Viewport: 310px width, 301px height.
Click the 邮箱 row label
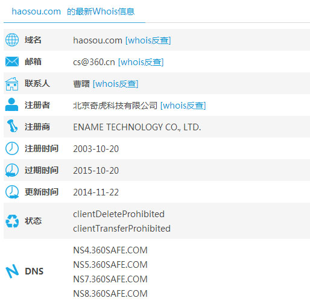(33, 62)
